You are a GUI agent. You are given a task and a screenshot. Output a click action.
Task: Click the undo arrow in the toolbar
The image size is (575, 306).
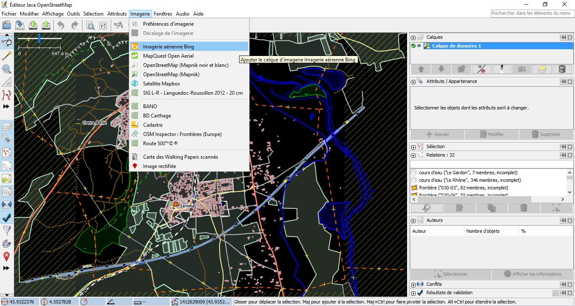61,25
